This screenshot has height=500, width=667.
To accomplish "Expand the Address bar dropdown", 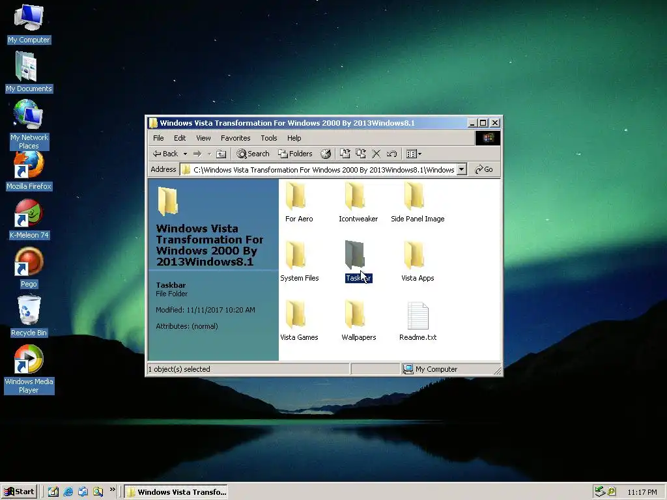I will click(462, 170).
